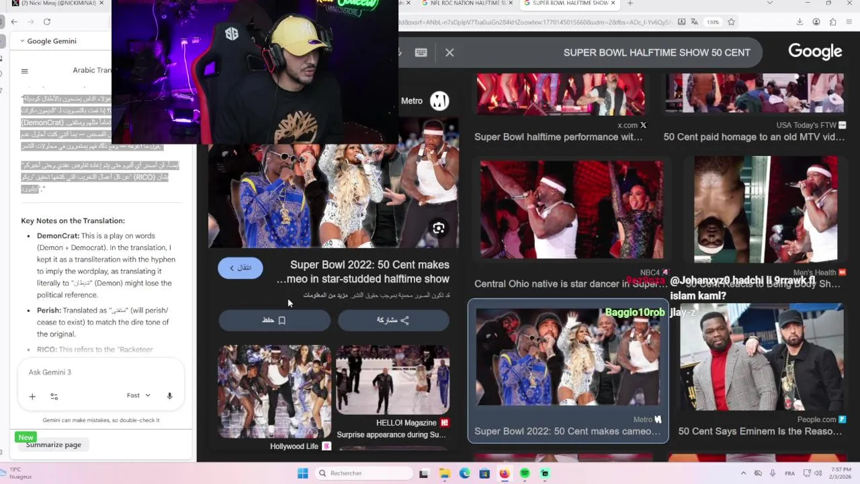Reload the page in the browser
Image resolution: width=860 pixels, height=484 pixels.
pos(47,22)
